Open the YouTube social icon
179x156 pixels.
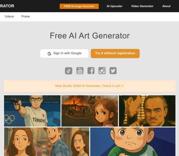tap(80, 71)
